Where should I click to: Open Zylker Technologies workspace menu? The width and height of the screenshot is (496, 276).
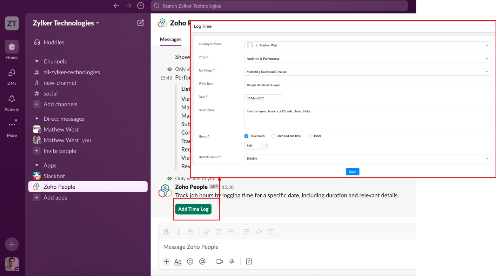pyautogui.click(x=66, y=23)
